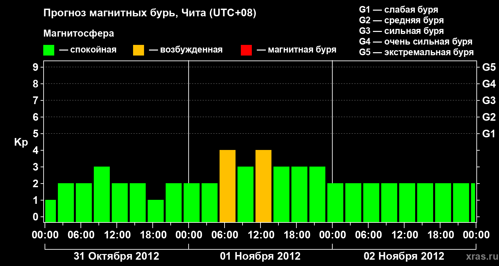Click the '06:00' time label above 31 Октября
The height and width of the screenshot is (266, 499).
tap(81, 235)
